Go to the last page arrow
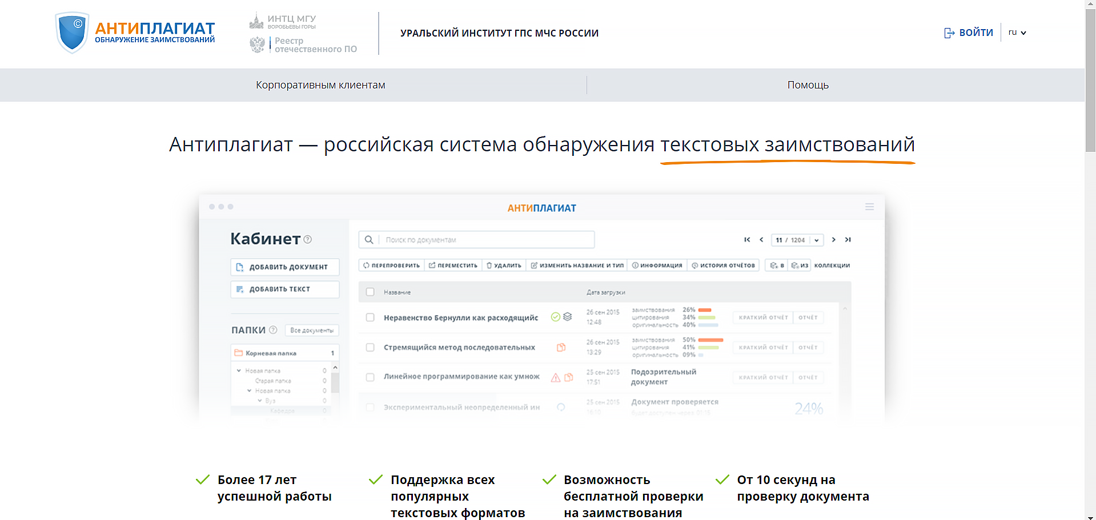Screen dimensions: 1096x520 coord(848,240)
